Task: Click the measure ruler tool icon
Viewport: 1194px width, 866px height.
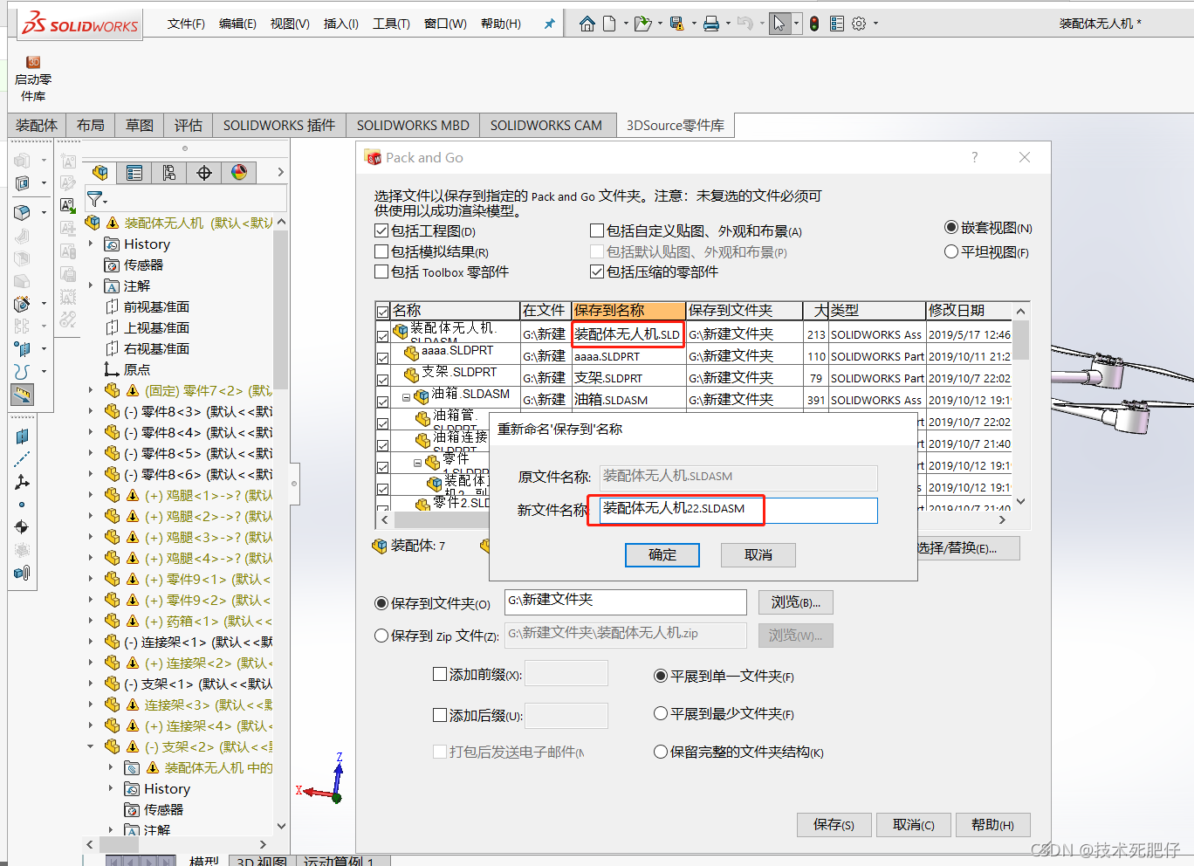Action: coord(22,395)
